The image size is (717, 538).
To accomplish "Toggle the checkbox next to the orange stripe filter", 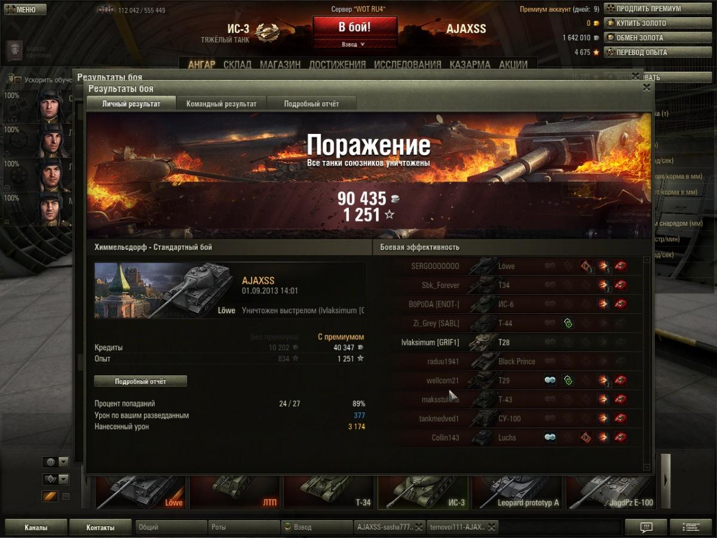I will [66, 496].
